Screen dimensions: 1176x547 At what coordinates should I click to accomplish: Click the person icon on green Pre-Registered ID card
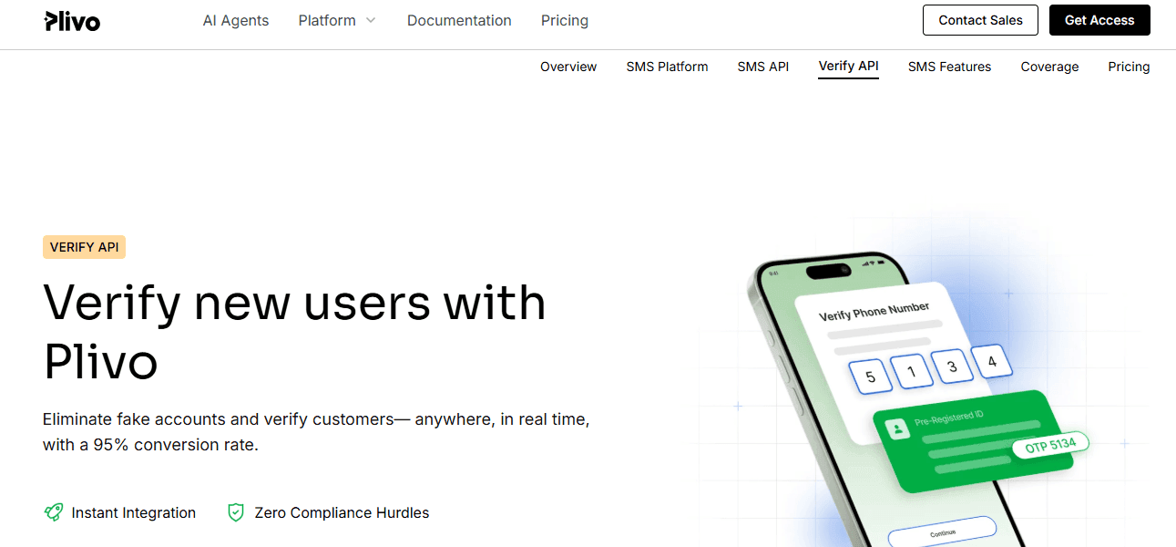[x=899, y=428]
